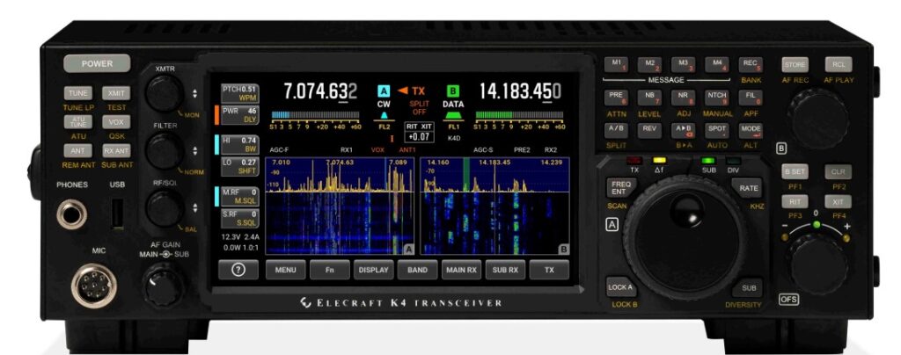Viewport: 901px width, 355px height.
Task: Hit the STORE button
Action: 795,64
